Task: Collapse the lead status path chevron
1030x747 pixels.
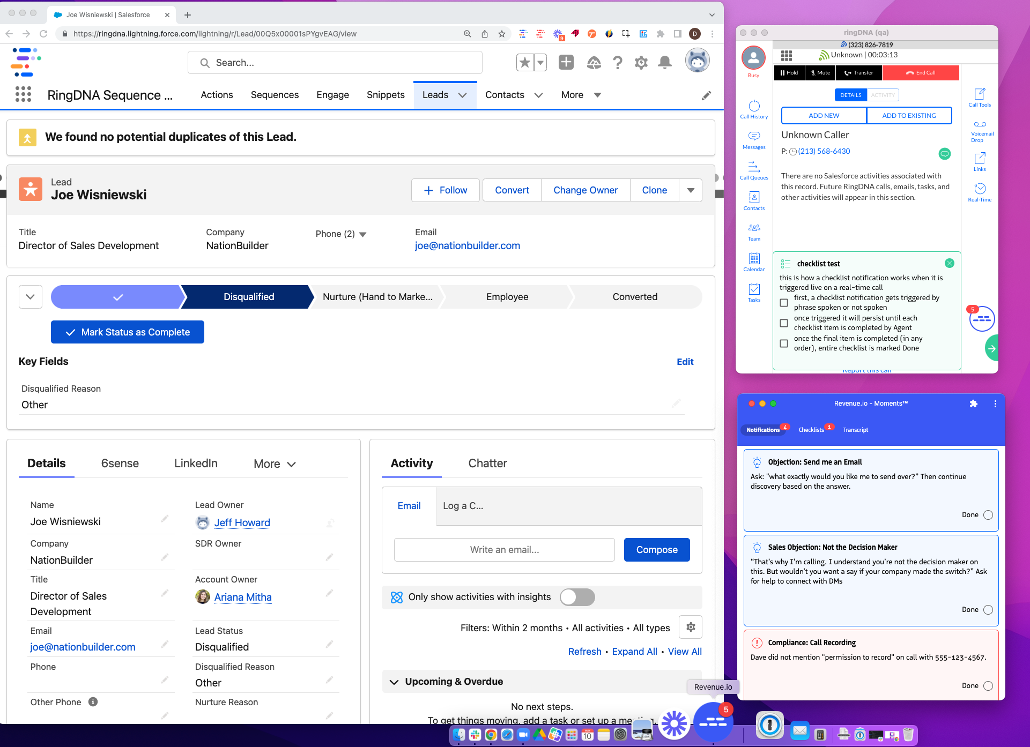Action: pyautogui.click(x=31, y=297)
